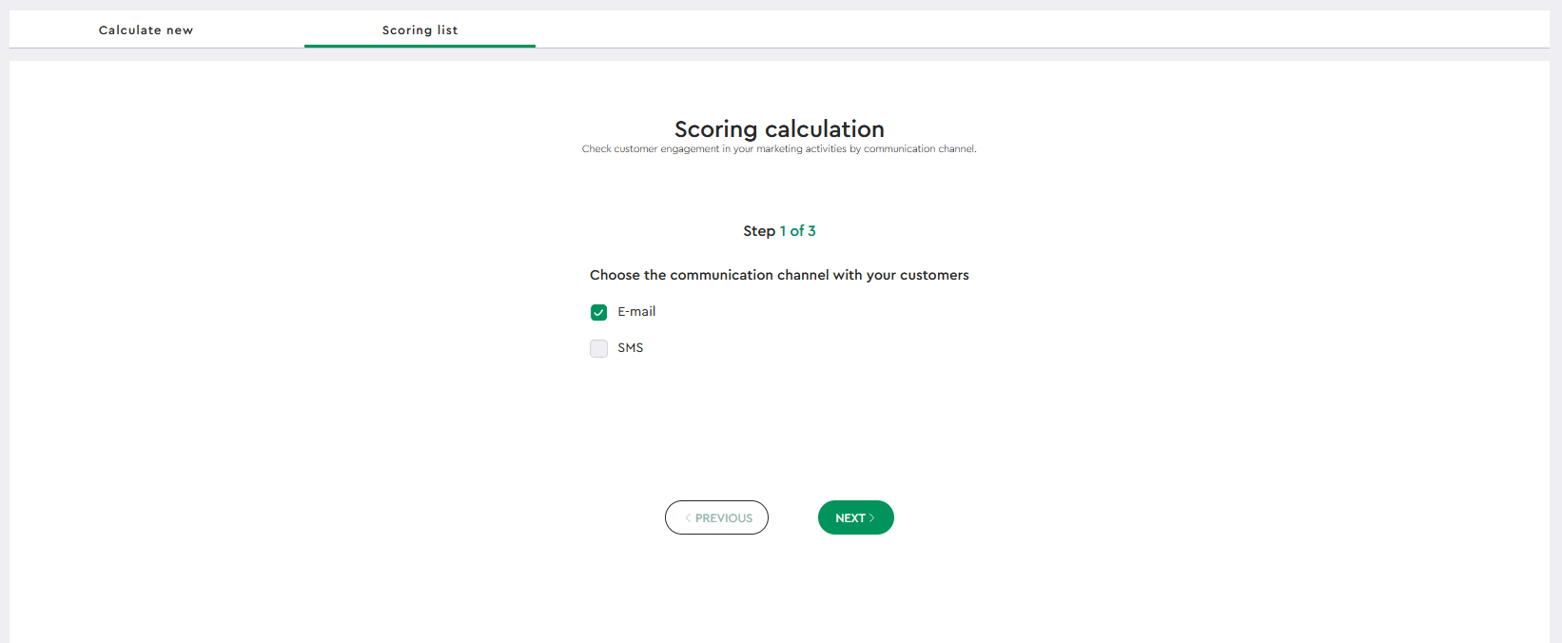Viewport: 1562px width, 643px height.
Task: Click Choose the communication channel prompt
Action: tap(779, 275)
